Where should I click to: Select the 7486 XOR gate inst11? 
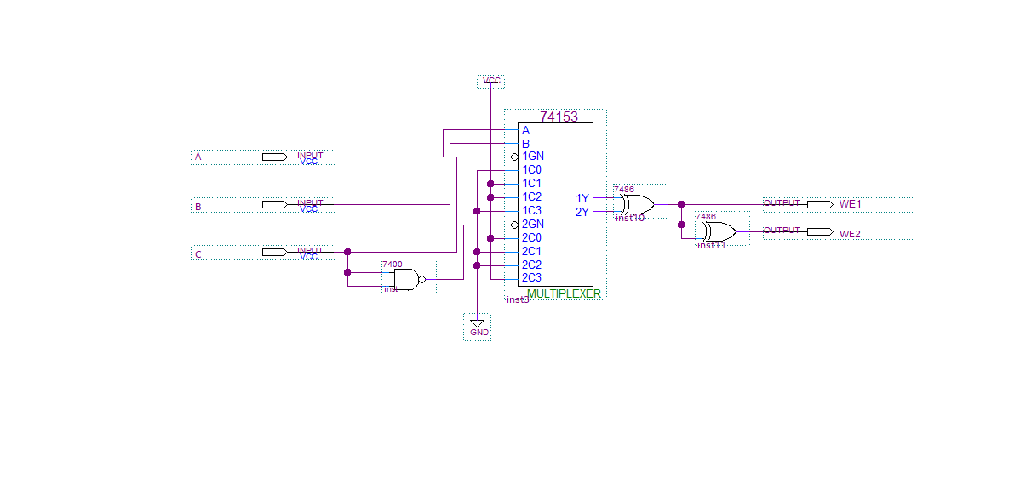click(719, 231)
